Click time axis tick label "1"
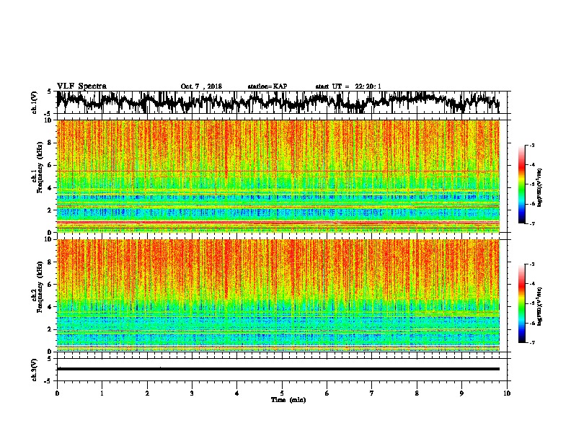The width and height of the screenshot is (571, 441). point(102,393)
